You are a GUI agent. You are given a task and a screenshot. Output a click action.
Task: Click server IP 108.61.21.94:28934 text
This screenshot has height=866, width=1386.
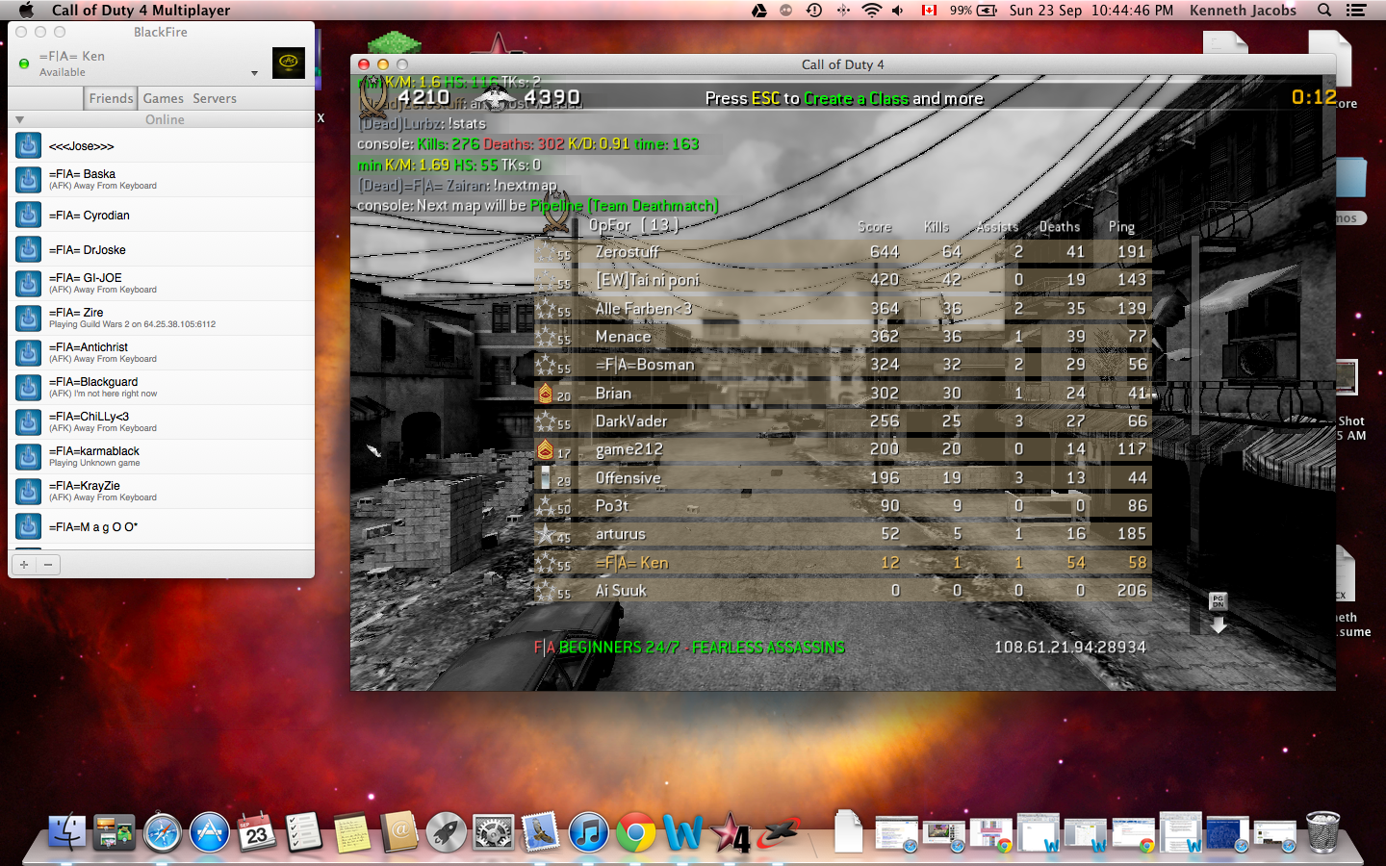pos(1070,647)
